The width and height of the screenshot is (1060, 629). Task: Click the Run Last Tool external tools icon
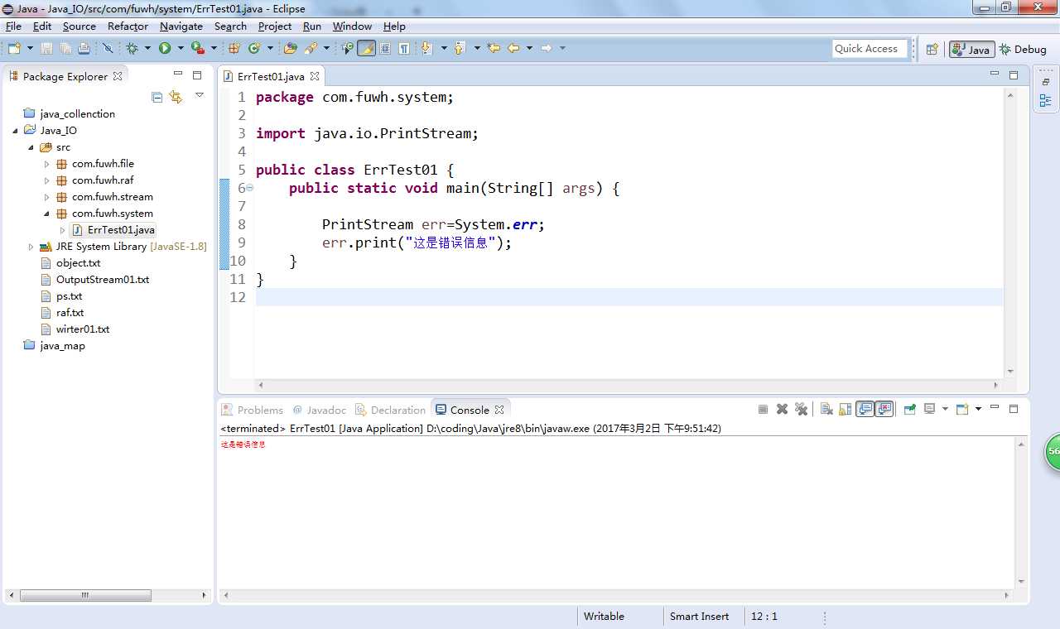[197, 48]
